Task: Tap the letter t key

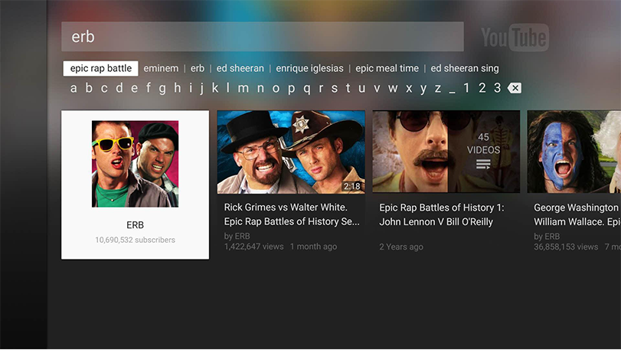Action: 348,87
